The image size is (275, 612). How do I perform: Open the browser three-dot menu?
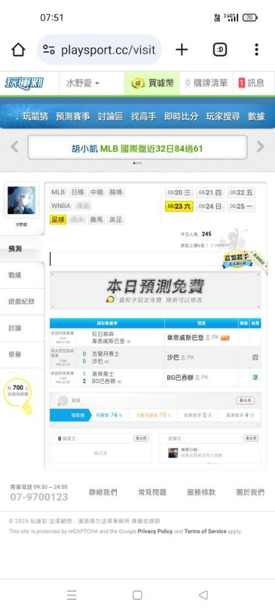click(x=256, y=50)
